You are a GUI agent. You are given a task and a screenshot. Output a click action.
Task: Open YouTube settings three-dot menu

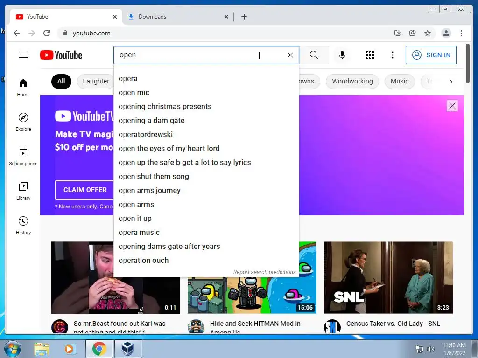[x=392, y=55]
